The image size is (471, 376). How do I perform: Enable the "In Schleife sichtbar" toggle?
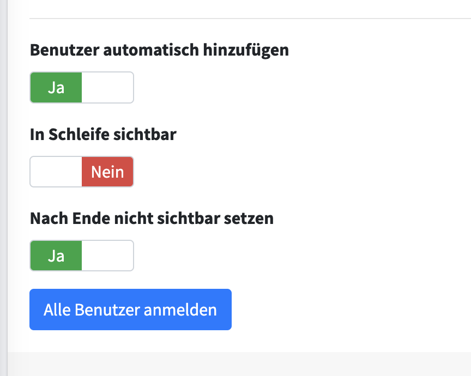(82, 172)
